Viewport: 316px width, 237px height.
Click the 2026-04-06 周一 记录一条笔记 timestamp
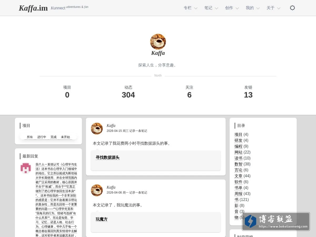click(127, 192)
